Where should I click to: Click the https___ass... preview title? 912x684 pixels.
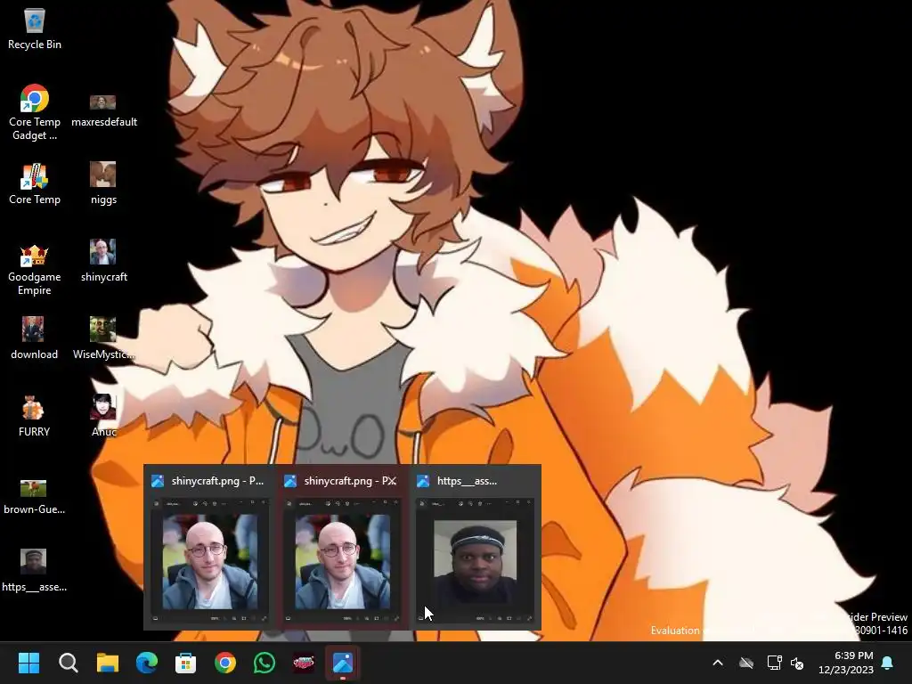(x=467, y=480)
